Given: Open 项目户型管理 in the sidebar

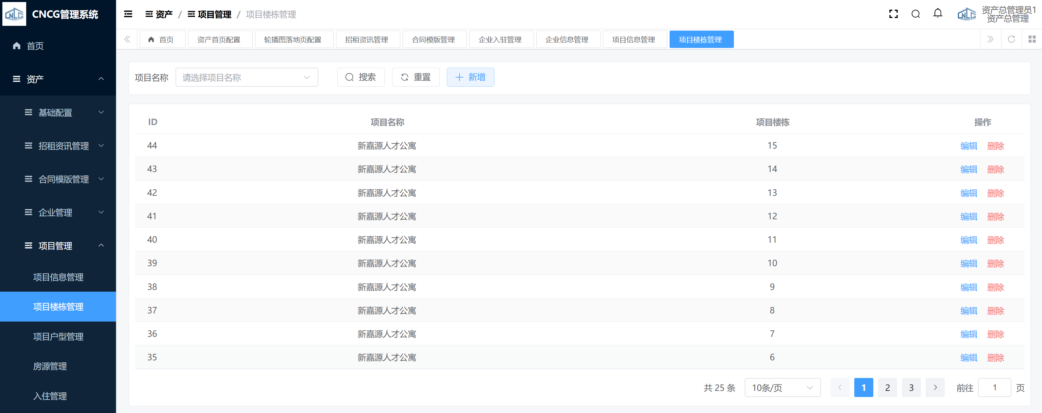Looking at the screenshot, I should point(58,336).
